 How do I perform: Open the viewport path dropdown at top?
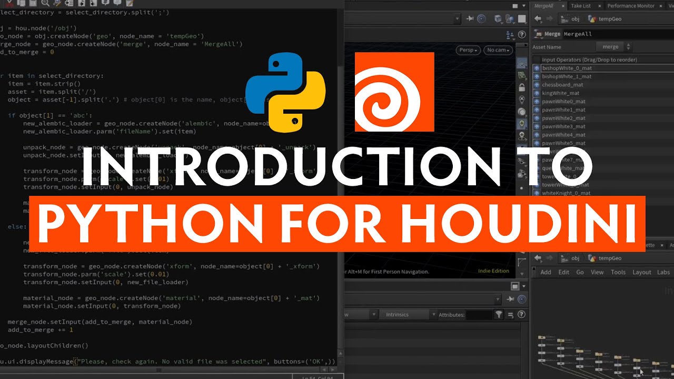click(x=456, y=19)
